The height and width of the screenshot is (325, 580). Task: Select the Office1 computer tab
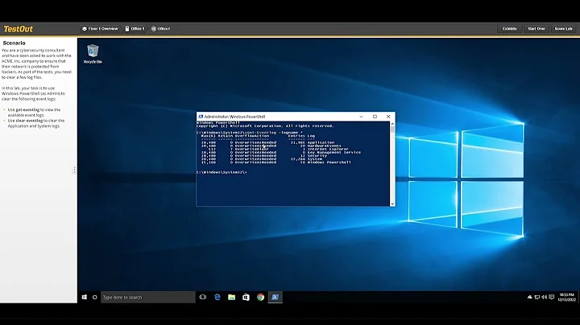click(x=160, y=29)
